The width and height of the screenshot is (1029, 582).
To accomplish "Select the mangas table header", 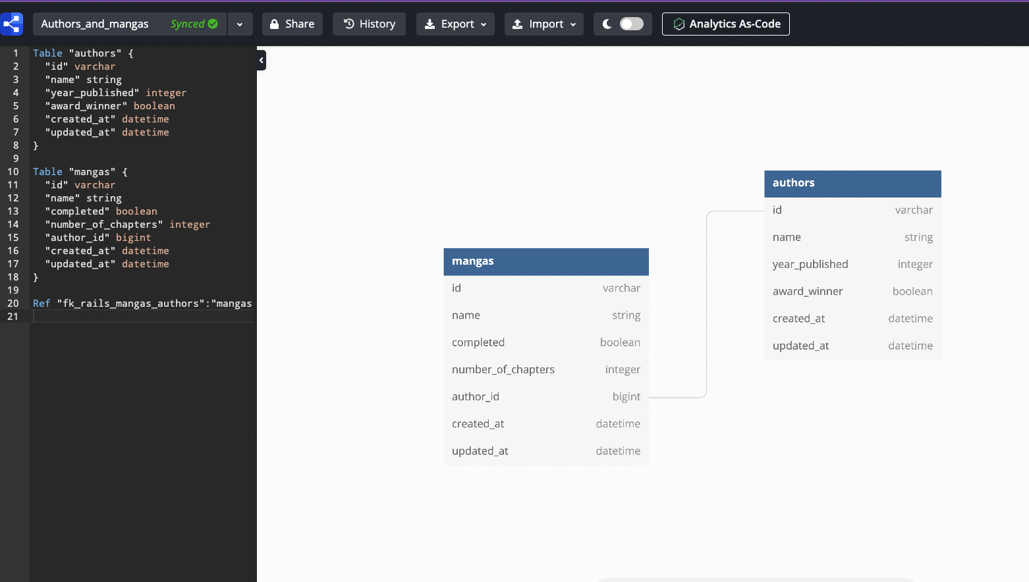I will (x=545, y=261).
